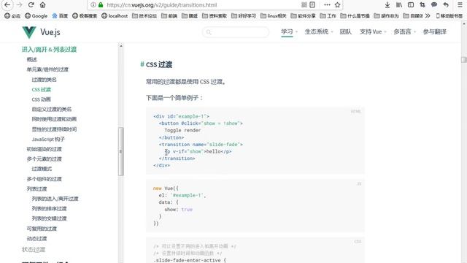Open the linux相关 bookmark folder
Image resolution: width=467 pixels, height=263 pixels.
pyautogui.click(x=274, y=16)
